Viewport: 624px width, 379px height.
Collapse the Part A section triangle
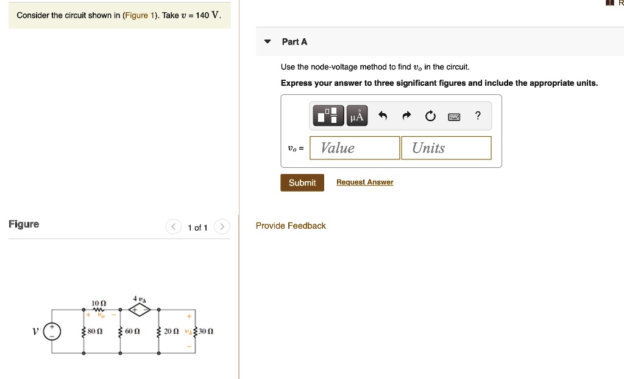(x=267, y=41)
